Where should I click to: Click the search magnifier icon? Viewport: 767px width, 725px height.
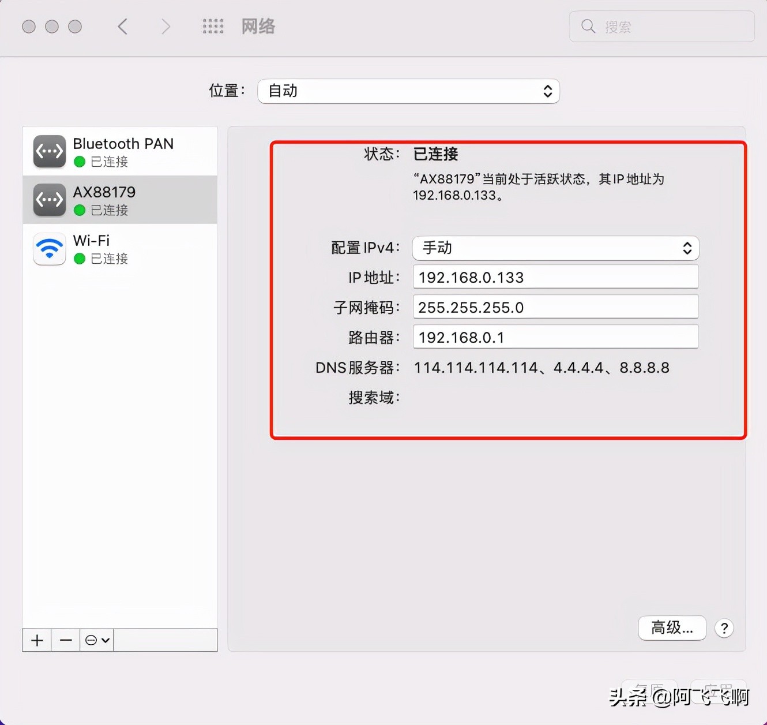tap(587, 27)
